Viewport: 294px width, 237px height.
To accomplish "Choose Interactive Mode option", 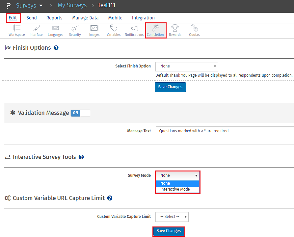I will click(x=178, y=189).
